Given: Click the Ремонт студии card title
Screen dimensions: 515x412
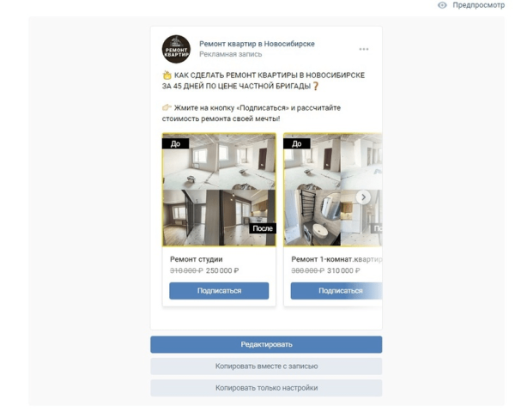Looking at the screenshot, I should click(x=197, y=259).
